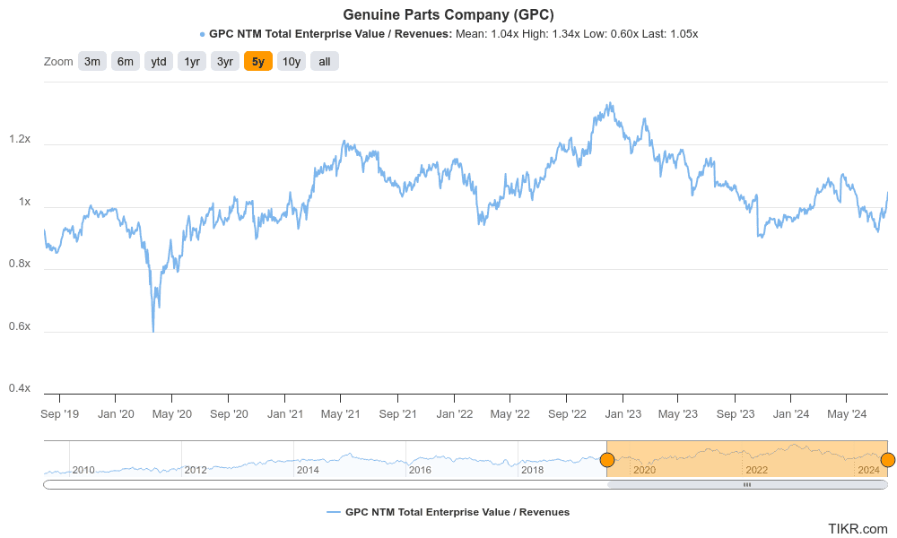Hide the series via bottom legend label
The width and height of the screenshot is (897, 538).
457,512
